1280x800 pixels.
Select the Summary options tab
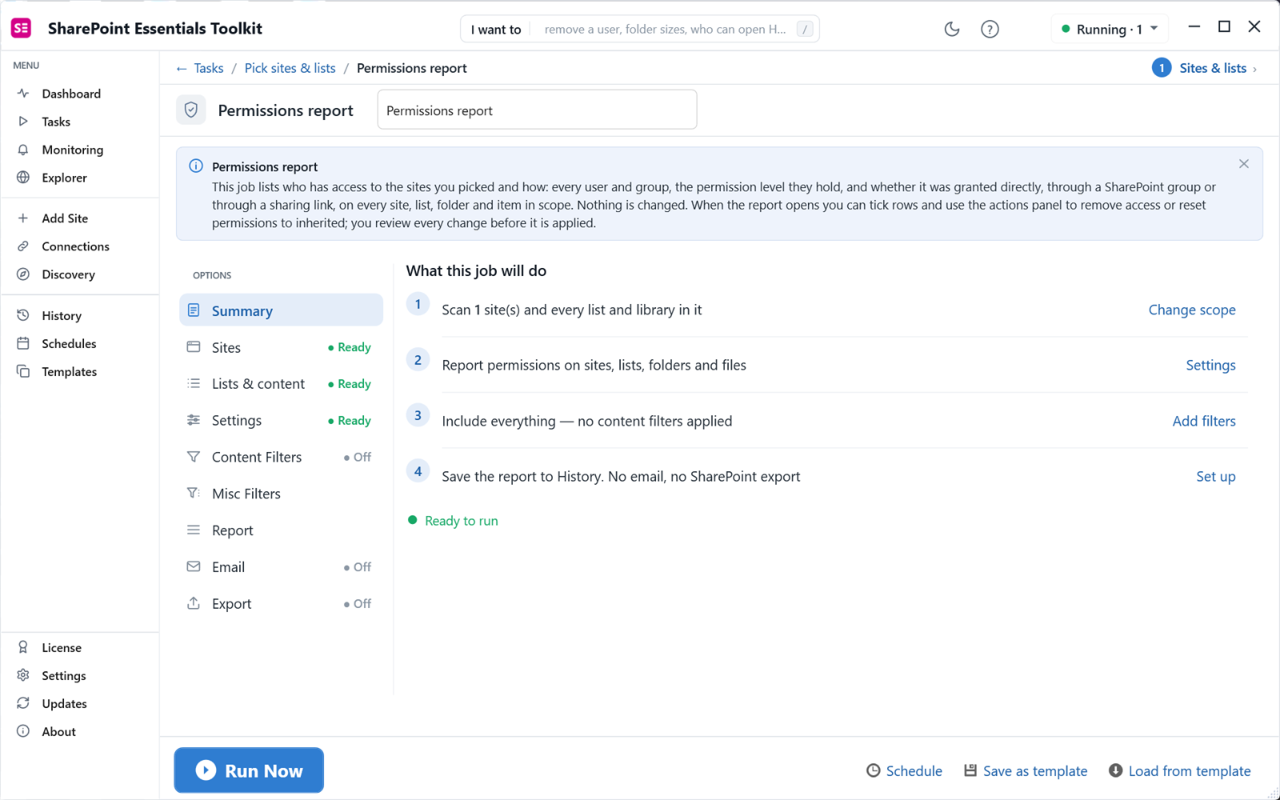(281, 310)
